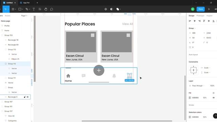Open the Group type dropdown
This screenshot has width=217, height=122.
192,28
